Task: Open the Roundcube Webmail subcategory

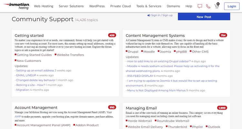Action: (173, 121)
